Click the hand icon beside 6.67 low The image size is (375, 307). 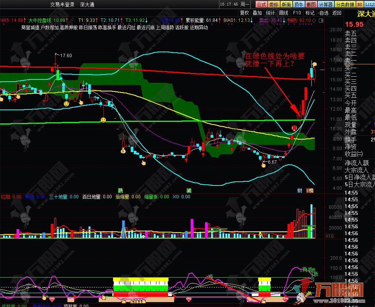point(263,165)
